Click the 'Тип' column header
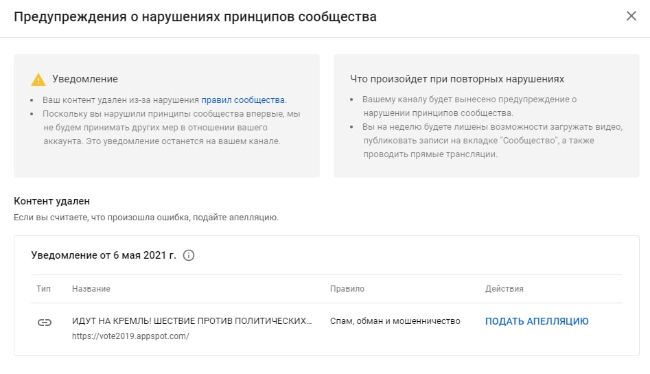The width and height of the screenshot is (650, 374). [43, 289]
